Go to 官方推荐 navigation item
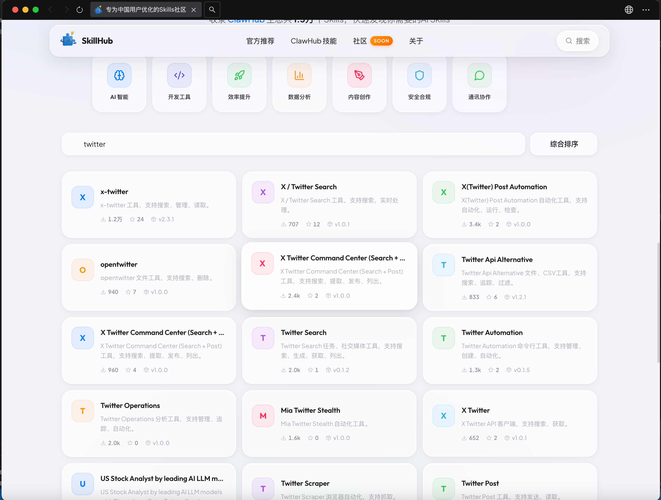 [x=260, y=41]
